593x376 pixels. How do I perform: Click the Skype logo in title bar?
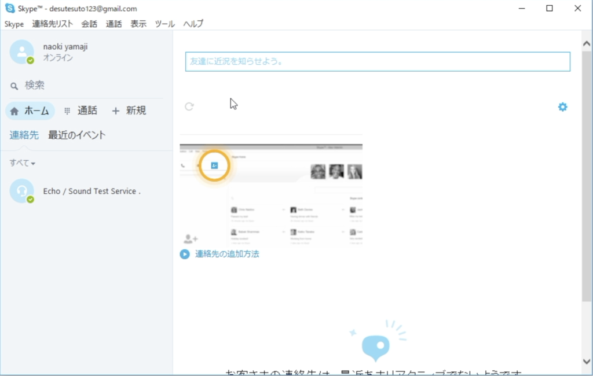tap(10, 8)
